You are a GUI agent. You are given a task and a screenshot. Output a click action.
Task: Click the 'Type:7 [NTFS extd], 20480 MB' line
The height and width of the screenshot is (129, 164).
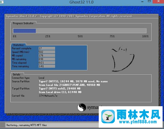60,89
